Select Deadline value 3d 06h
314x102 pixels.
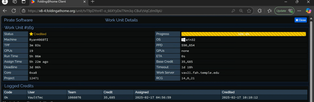pos(35,67)
